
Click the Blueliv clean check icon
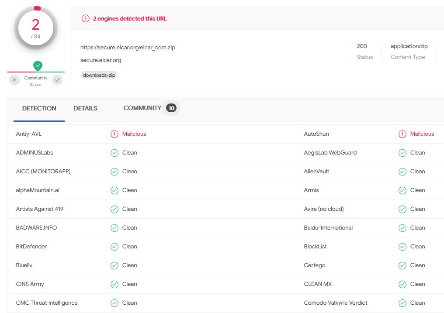pos(114,265)
